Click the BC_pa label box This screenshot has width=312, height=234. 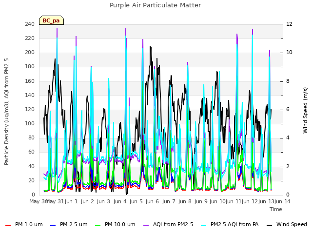click(x=51, y=20)
